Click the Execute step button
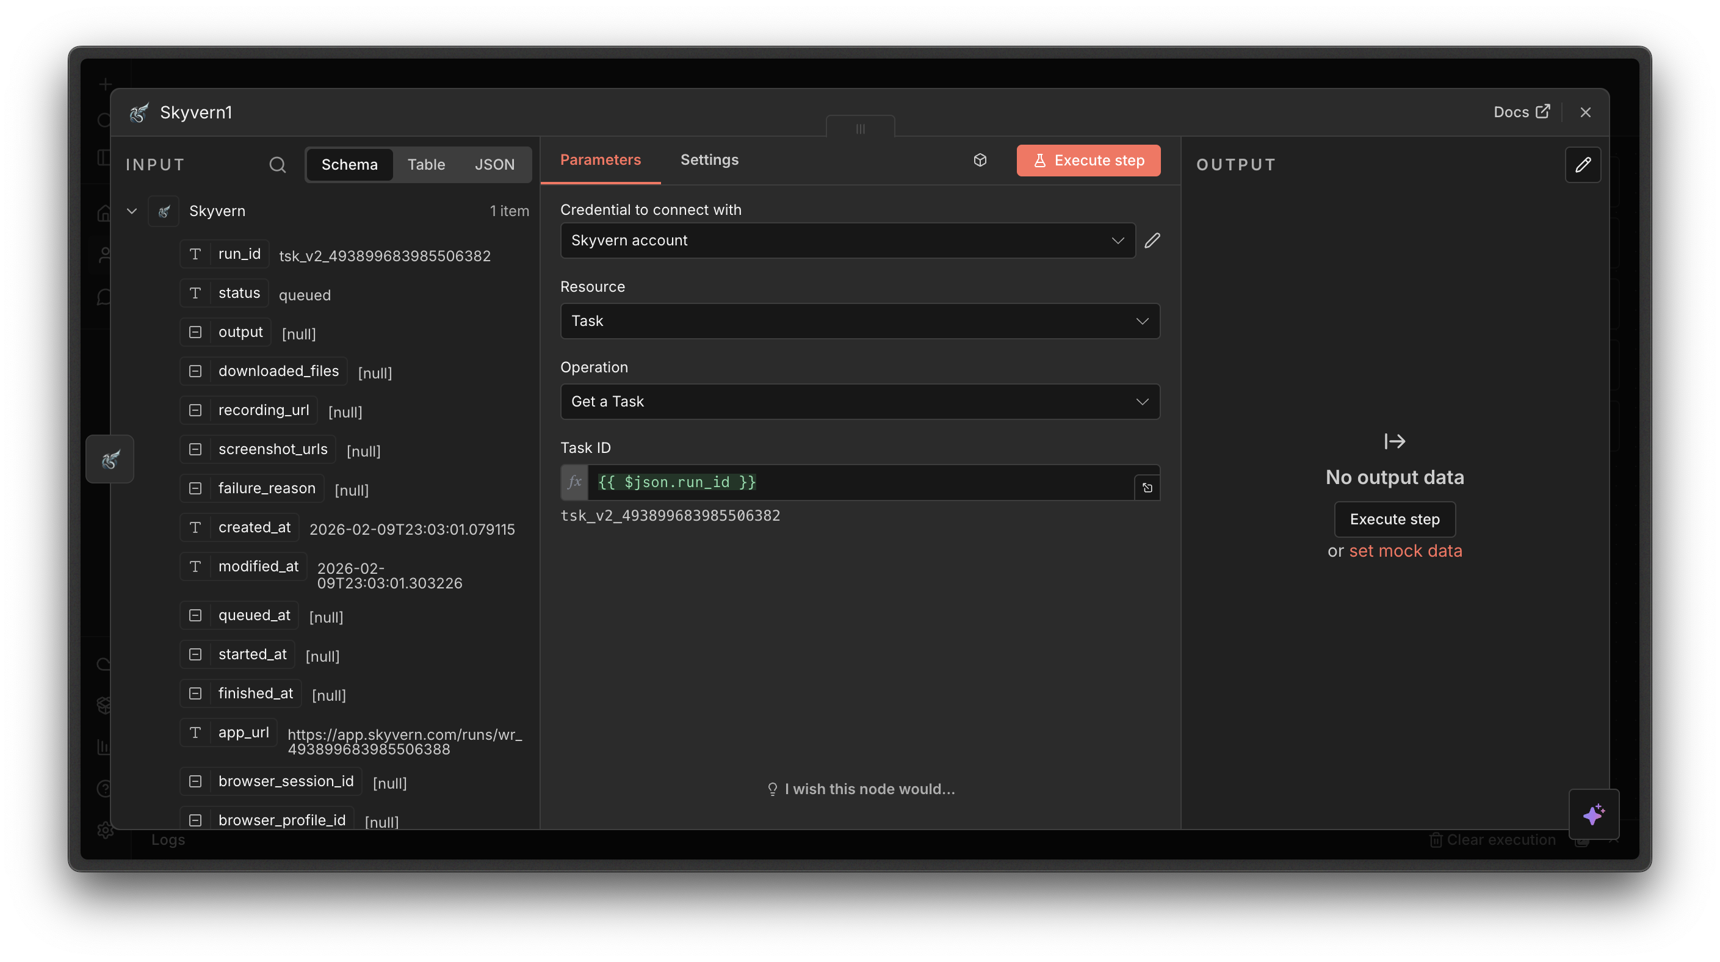1720x962 pixels. click(1088, 160)
